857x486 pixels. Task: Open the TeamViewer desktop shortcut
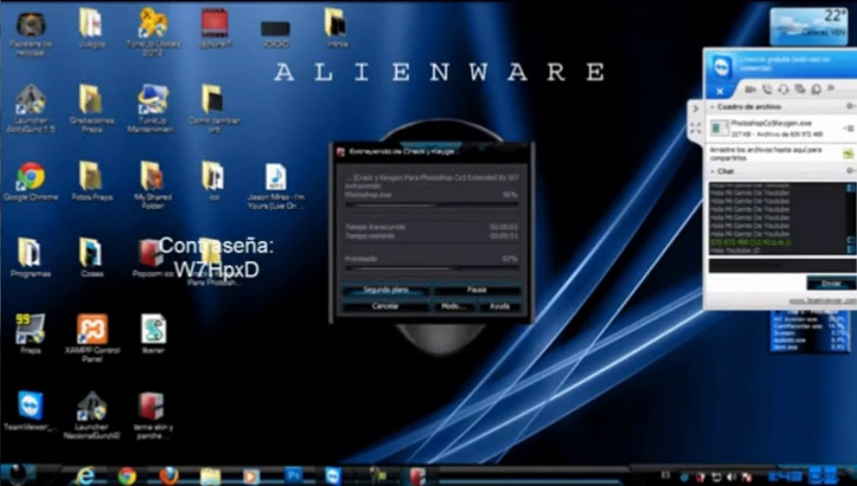pos(30,410)
